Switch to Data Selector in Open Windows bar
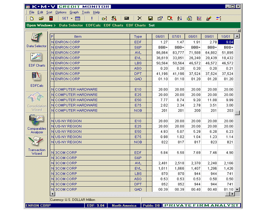This screenshot has width=266, height=213. (x=71, y=25)
